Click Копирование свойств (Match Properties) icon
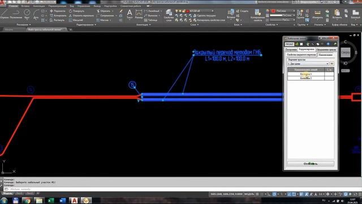 coord(257,15)
